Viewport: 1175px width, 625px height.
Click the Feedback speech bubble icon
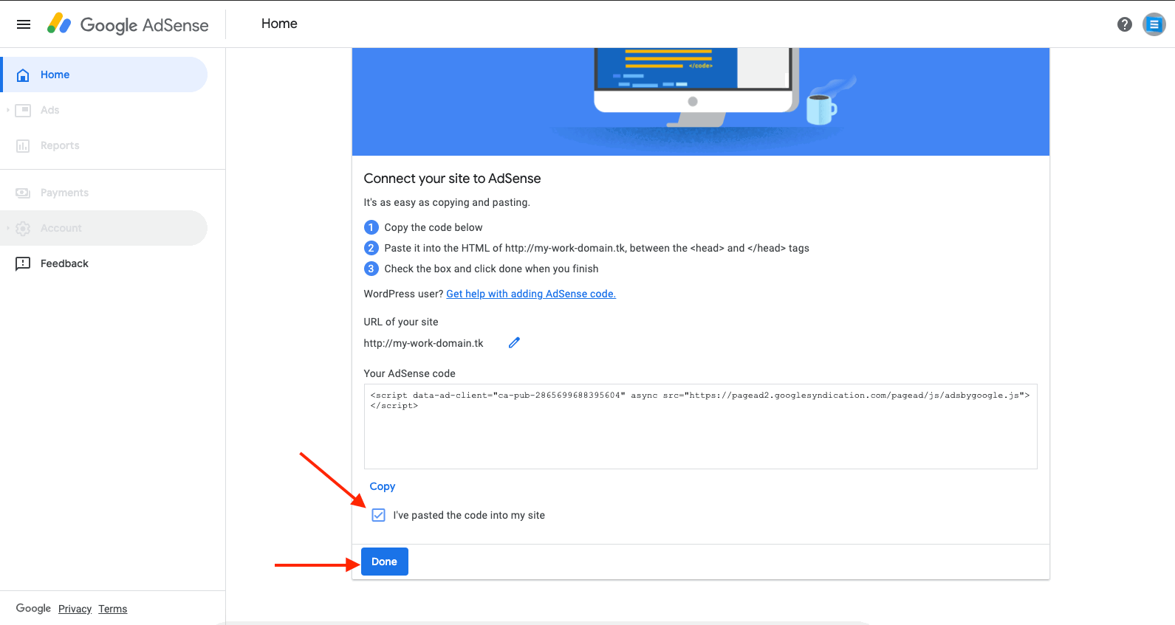tap(23, 263)
